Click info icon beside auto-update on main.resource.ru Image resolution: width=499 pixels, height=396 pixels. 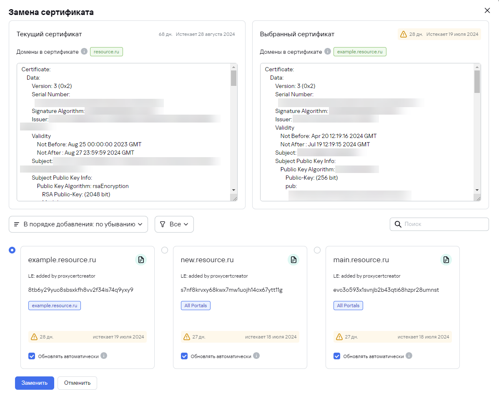(x=409, y=356)
